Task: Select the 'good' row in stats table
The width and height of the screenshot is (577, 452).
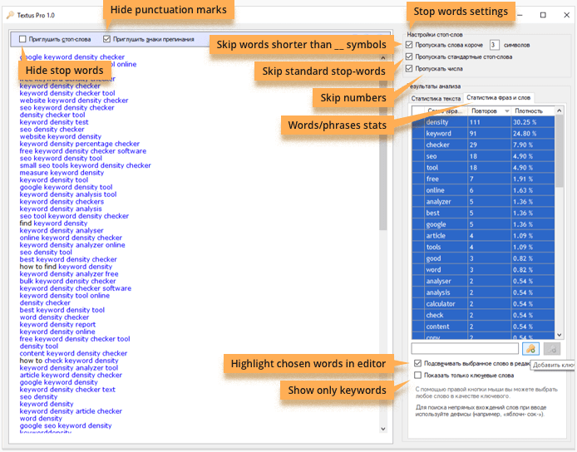Action: click(483, 258)
